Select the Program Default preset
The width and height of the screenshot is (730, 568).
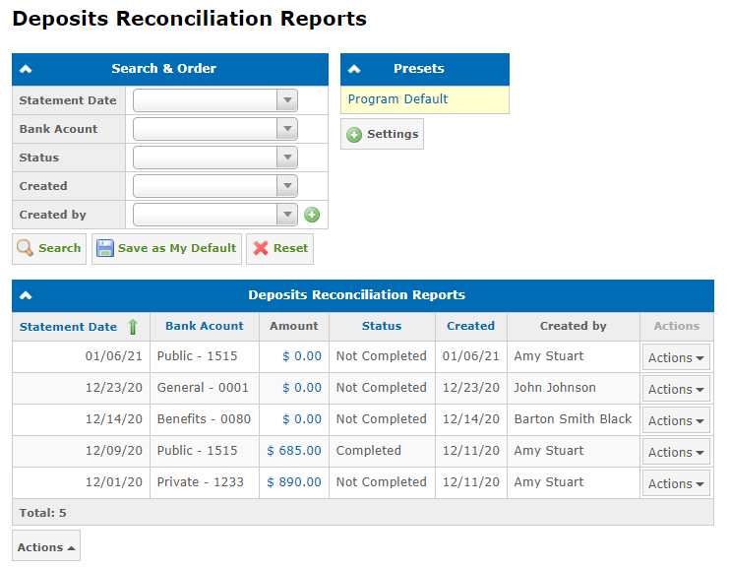[398, 99]
